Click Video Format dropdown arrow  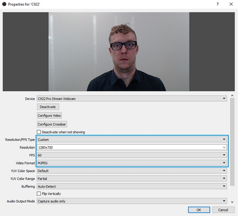click(224, 163)
